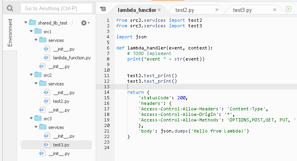Collapse the src1 folder arrow
This screenshot has height=161, width=297.
click(x=31, y=31)
